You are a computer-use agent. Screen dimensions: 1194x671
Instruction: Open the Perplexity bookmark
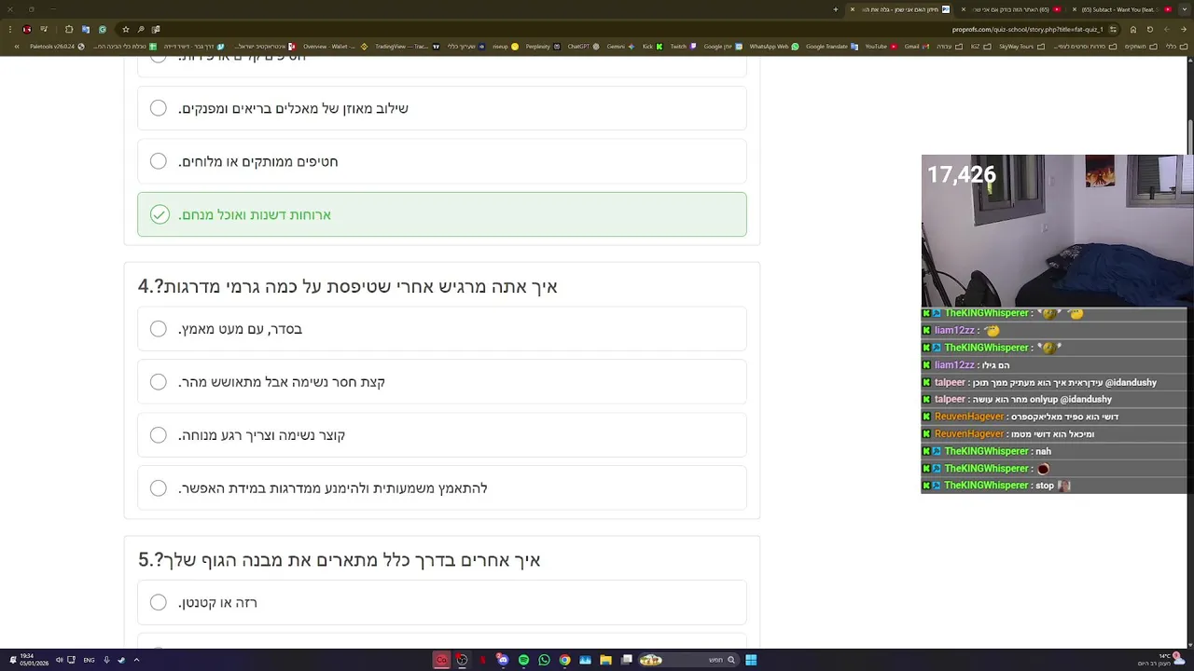(543, 47)
